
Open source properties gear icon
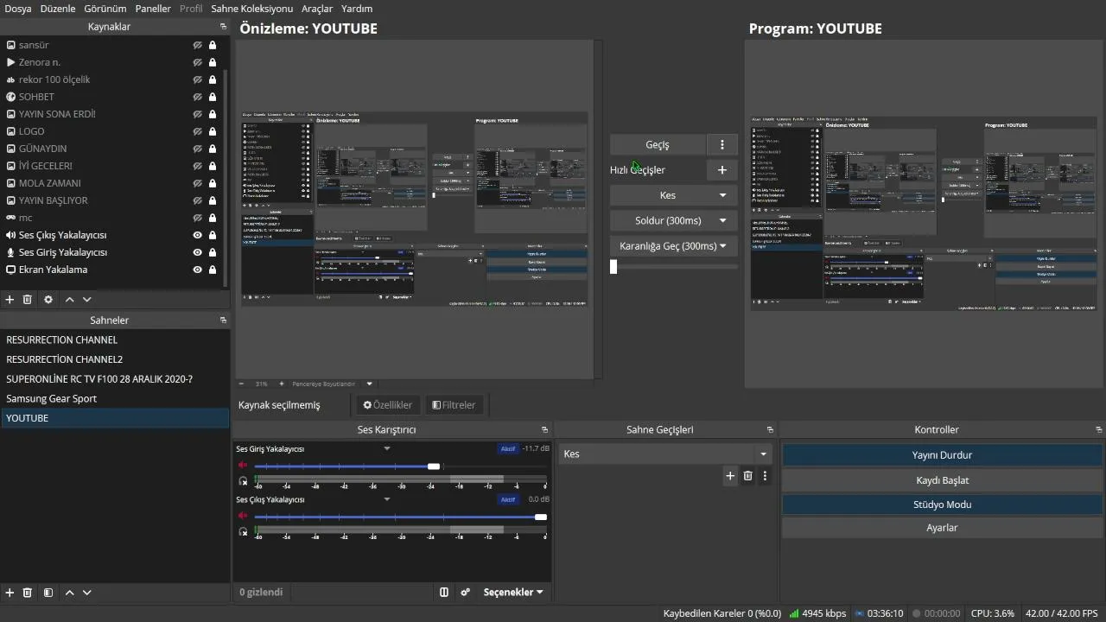point(48,299)
